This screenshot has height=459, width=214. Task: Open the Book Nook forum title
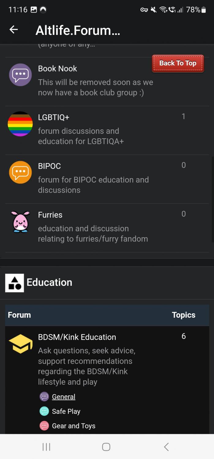[x=58, y=69]
